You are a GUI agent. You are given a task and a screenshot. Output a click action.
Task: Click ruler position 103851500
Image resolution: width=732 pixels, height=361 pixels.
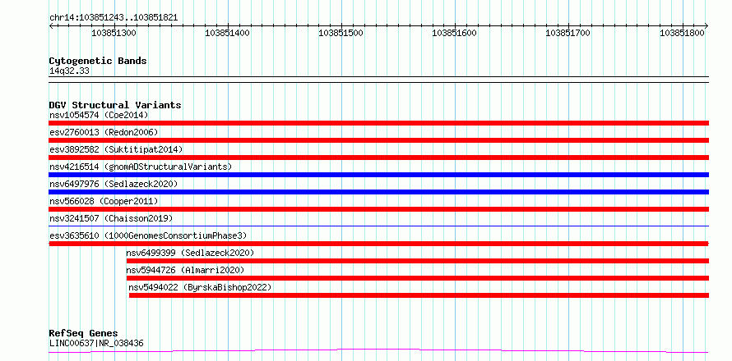tap(341, 33)
